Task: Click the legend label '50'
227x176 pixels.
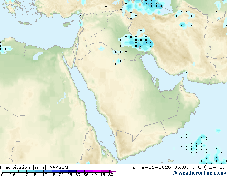Action: (x=111, y=175)
